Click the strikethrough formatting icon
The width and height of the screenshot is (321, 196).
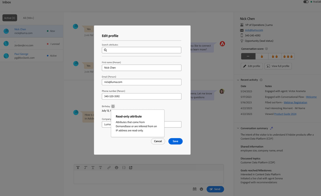101,168
